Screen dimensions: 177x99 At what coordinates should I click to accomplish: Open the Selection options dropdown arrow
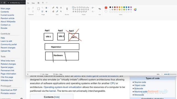point(38,11)
